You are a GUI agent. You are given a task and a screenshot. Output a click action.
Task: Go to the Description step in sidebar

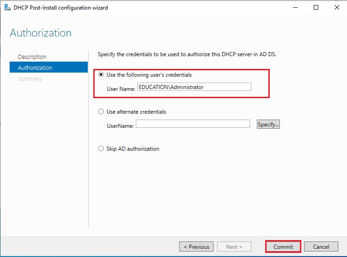pos(32,57)
